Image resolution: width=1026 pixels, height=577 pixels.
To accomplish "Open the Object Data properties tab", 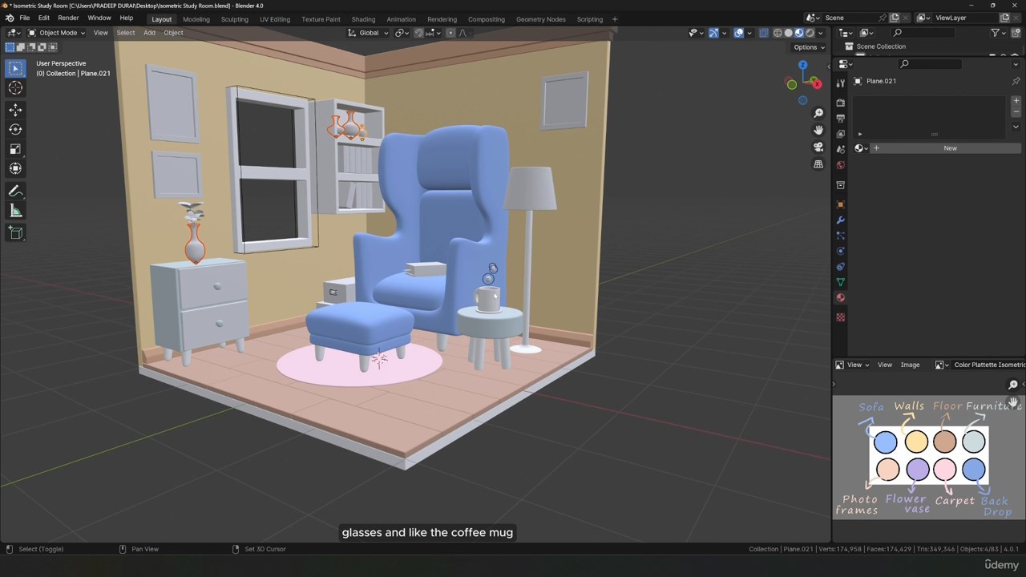I will coord(840,282).
